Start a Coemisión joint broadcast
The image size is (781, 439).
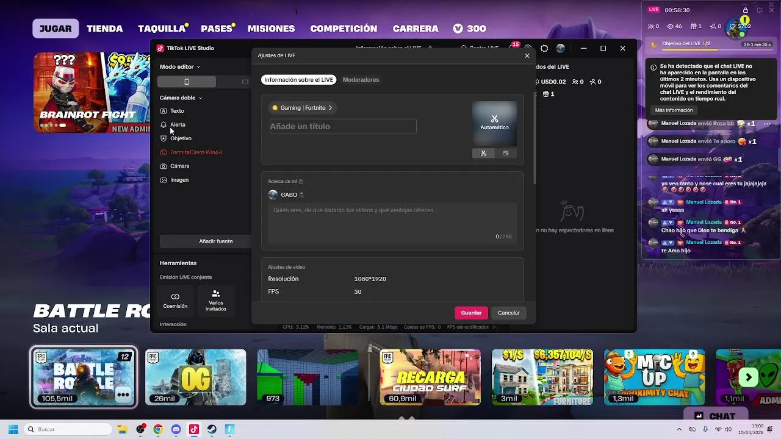175,301
